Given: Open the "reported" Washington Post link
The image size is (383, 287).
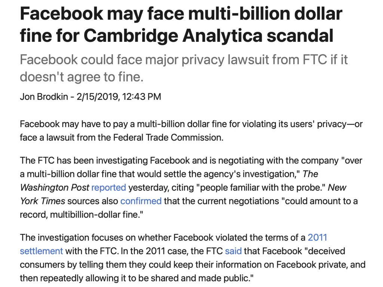Looking at the screenshot, I should 109,188.
